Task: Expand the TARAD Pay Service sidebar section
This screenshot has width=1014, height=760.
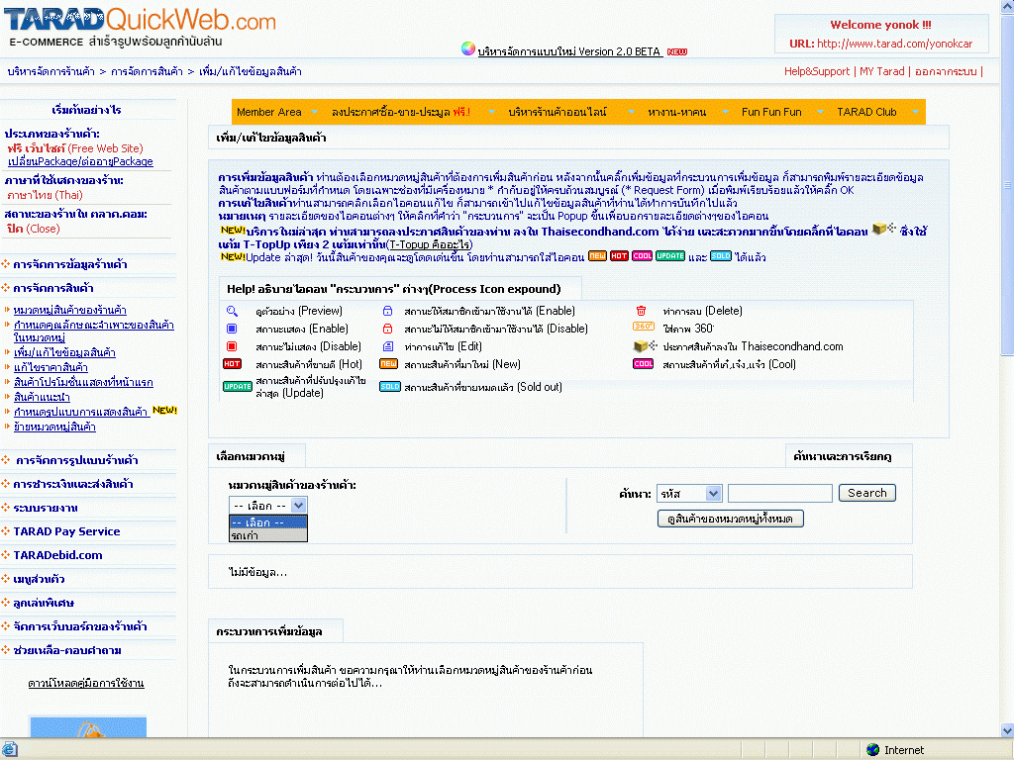Action: tap(66, 531)
